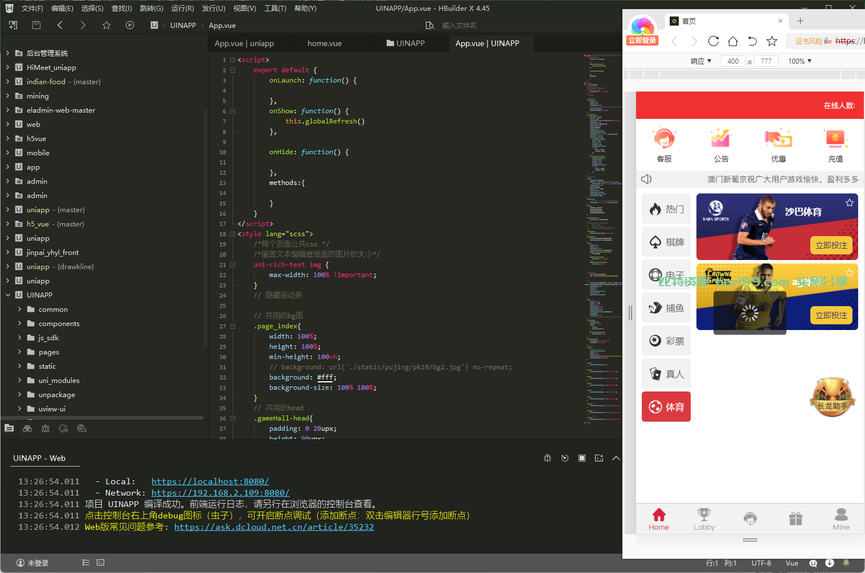865x573 pixels.
Task: Open the 100% zoom dropdown
Action: 800,61
